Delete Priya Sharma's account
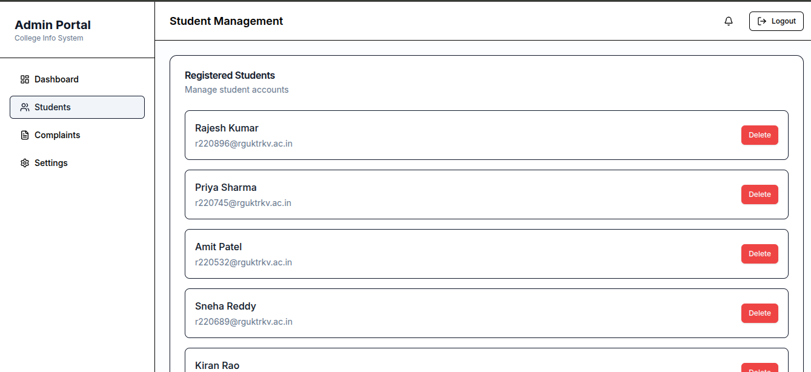Viewport: 811px width, 372px height. click(760, 194)
